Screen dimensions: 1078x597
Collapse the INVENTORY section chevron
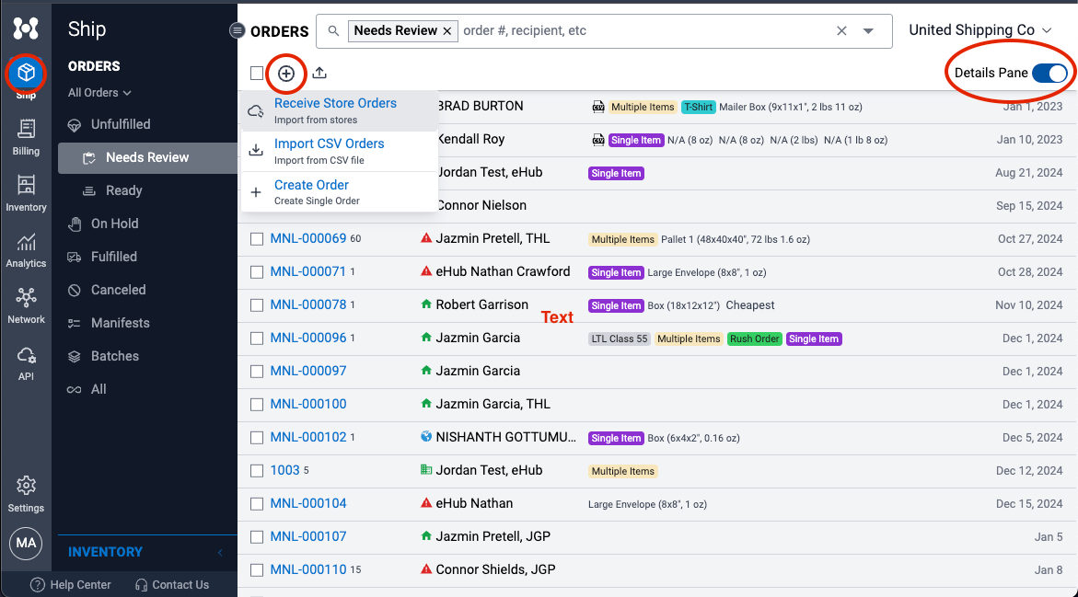click(219, 552)
